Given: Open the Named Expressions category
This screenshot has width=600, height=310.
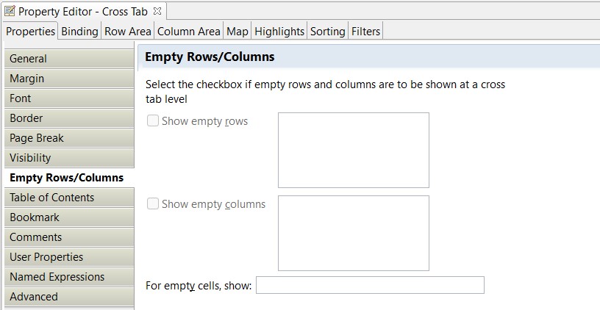Looking at the screenshot, I should pos(68,277).
